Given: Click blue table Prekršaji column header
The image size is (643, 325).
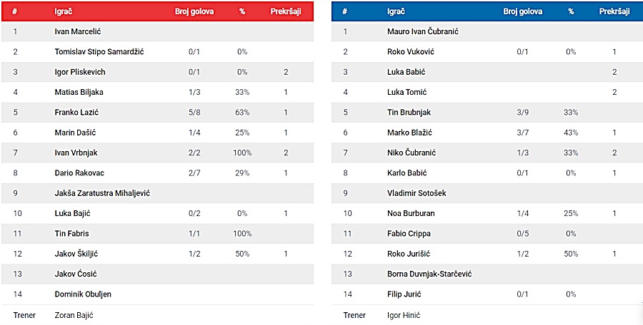Looking at the screenshot, I should [x=614, y=11].
